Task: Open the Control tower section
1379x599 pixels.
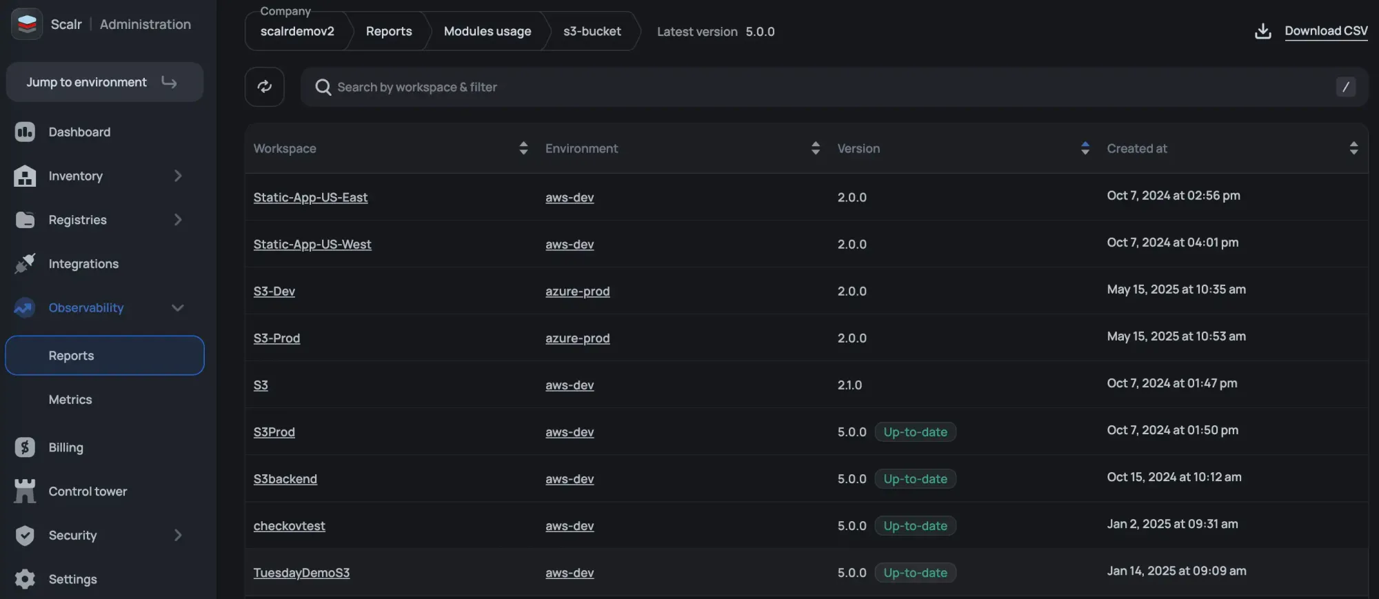Action: pyautogui.click(x=88, y=491)
